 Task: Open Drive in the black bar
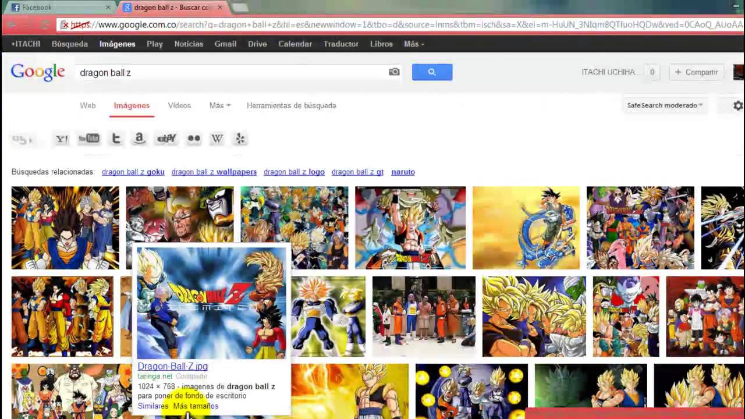click(x=257, y=44)
